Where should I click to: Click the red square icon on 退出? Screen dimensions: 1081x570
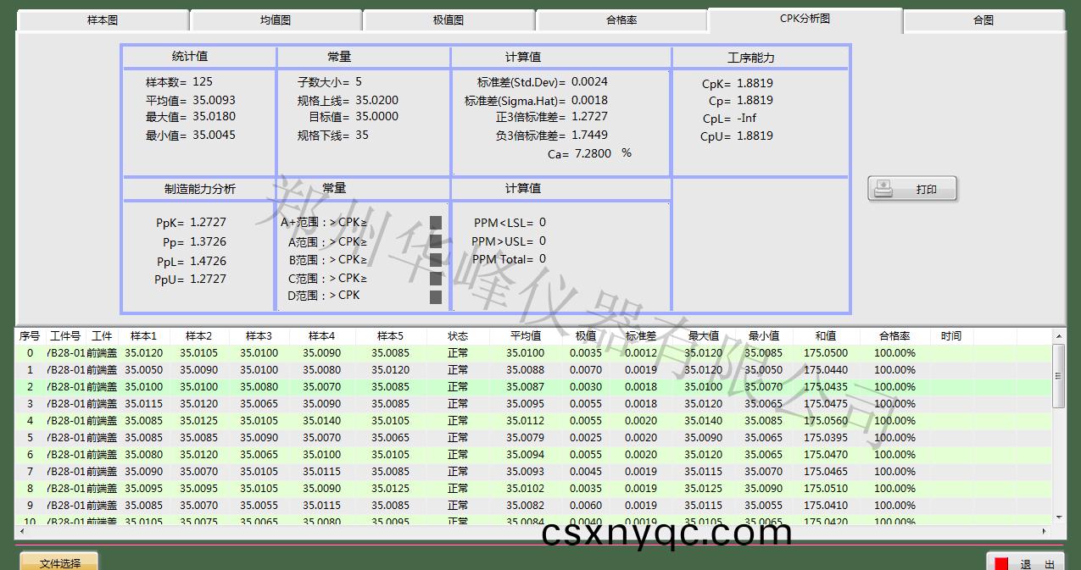tap(1001, 563)
